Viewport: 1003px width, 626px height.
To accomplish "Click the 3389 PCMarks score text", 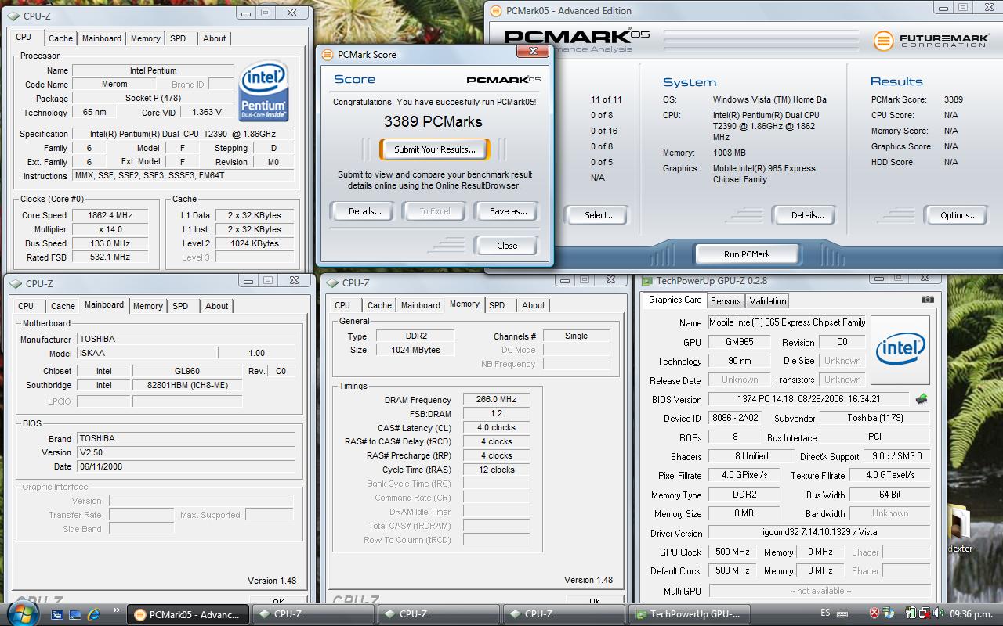I will coord(433,121).
